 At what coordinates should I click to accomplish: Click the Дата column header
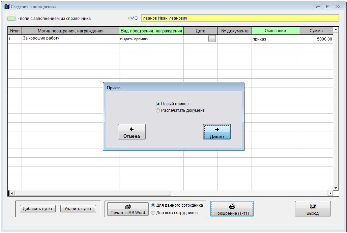click(201, 31)
